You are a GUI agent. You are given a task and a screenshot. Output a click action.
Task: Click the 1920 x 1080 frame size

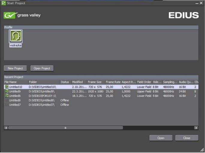click(96, 91)
